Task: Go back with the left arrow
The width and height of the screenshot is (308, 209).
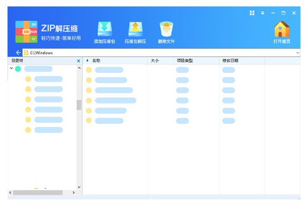Action: tap(18, 53)
